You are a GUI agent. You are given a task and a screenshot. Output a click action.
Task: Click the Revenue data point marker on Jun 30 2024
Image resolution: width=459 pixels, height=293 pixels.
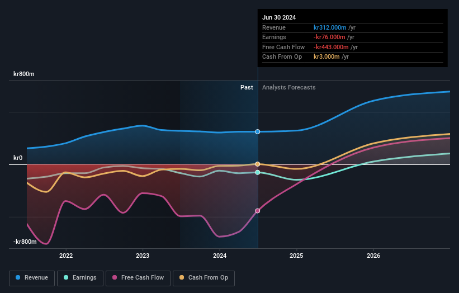point(258,132)
